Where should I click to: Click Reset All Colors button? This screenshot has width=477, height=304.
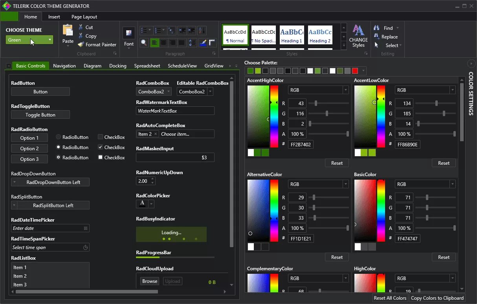point(390,298)
